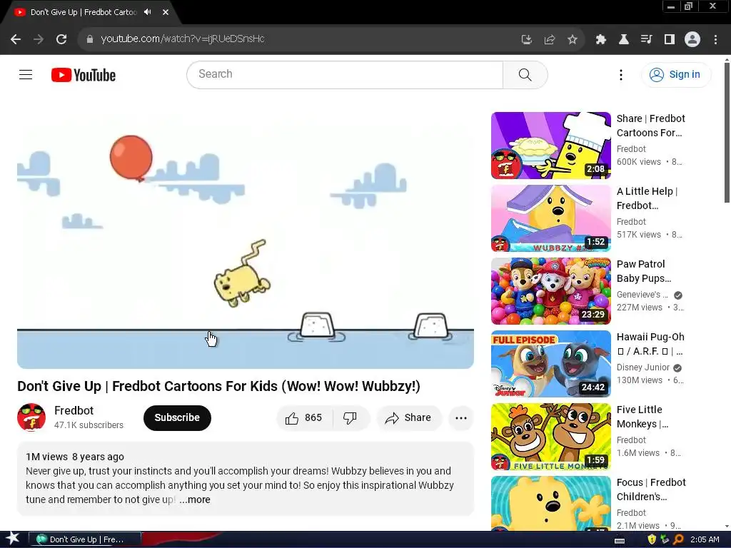Image resolution: width=731 pixels, height=548 pixels.
Task: Open more actions ellipsis under video
Action: 460,418
